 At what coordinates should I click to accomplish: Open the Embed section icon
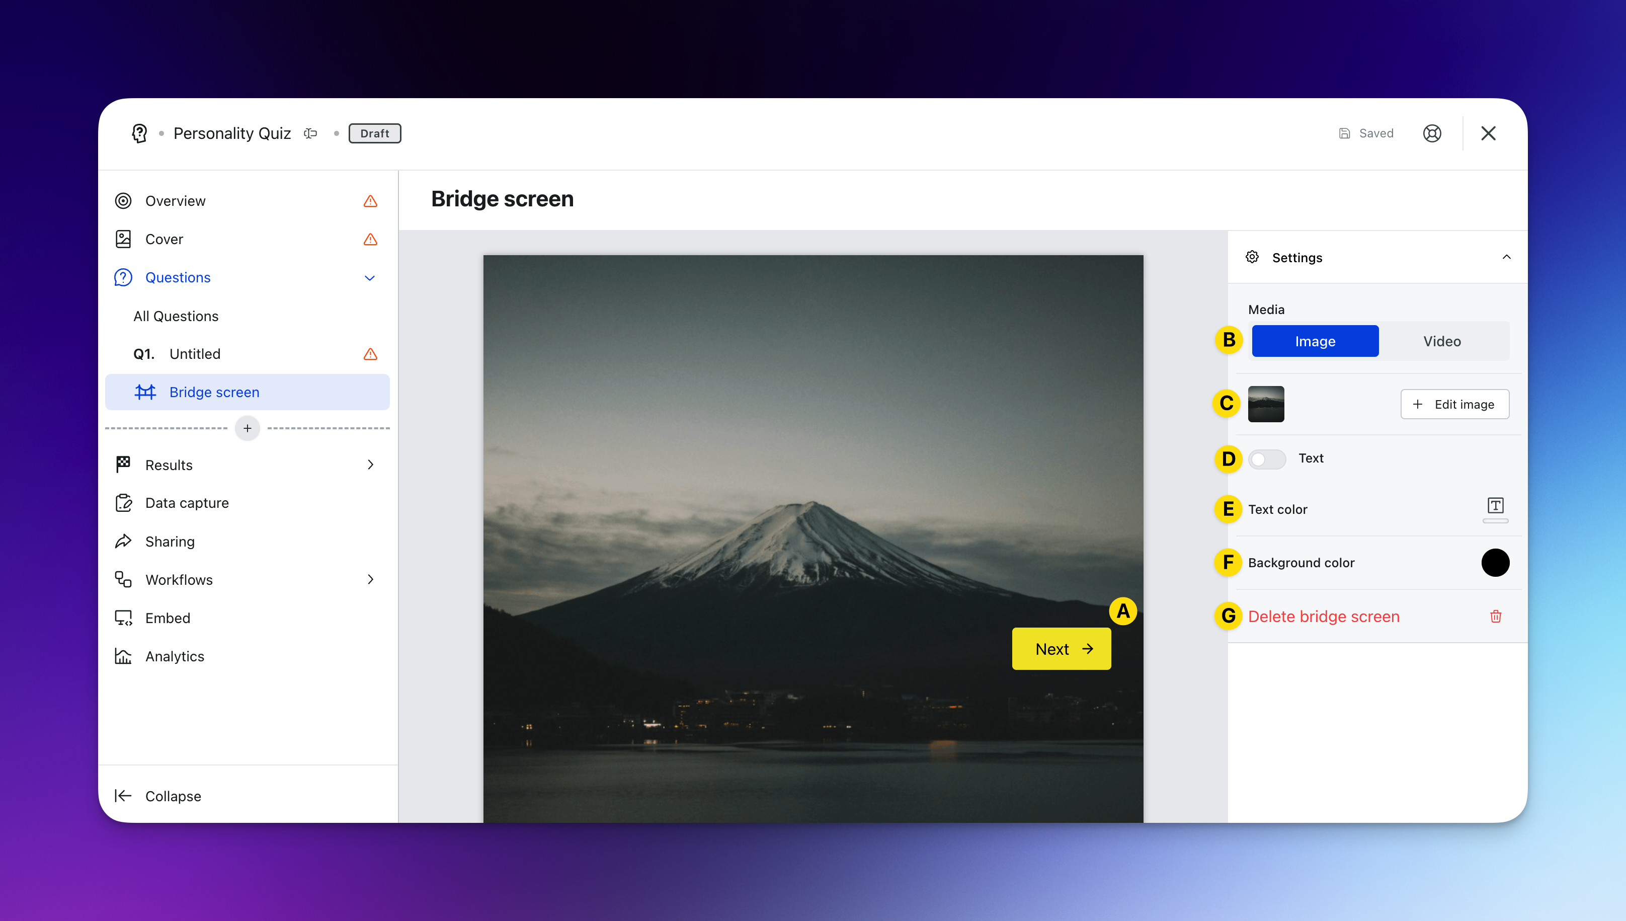click(x=123, y=618)
